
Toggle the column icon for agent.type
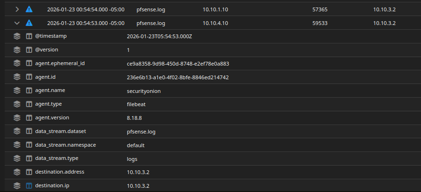(29, 104)
